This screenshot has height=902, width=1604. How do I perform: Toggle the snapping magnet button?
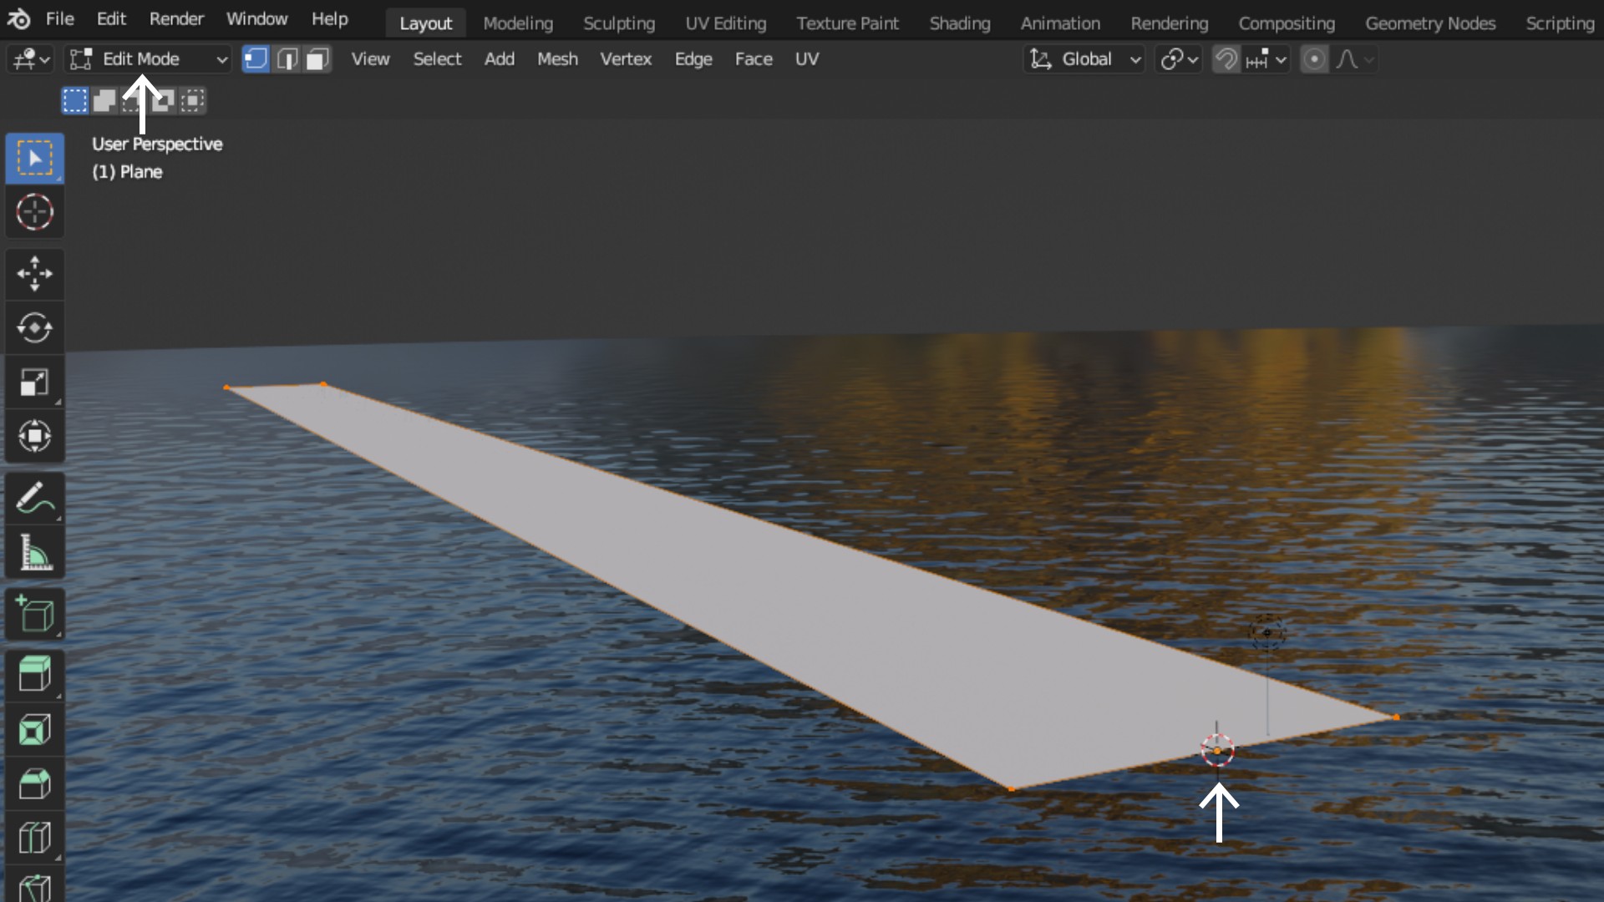click(1226, 59)
